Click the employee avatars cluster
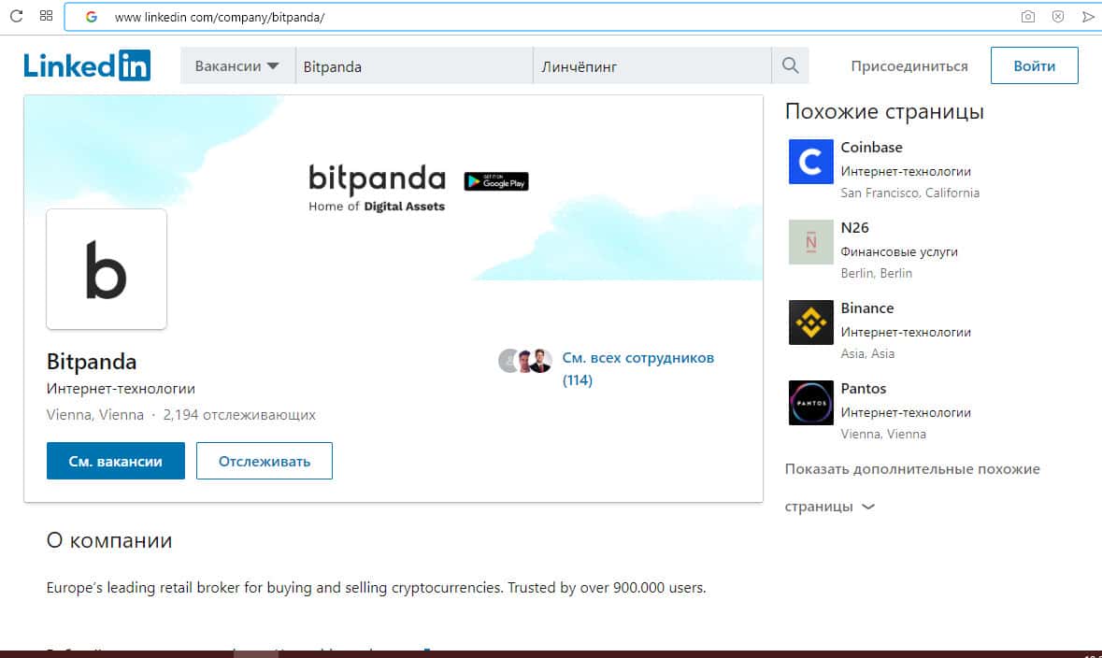This screenshot has height=658, width=1102. coord(525,361)
